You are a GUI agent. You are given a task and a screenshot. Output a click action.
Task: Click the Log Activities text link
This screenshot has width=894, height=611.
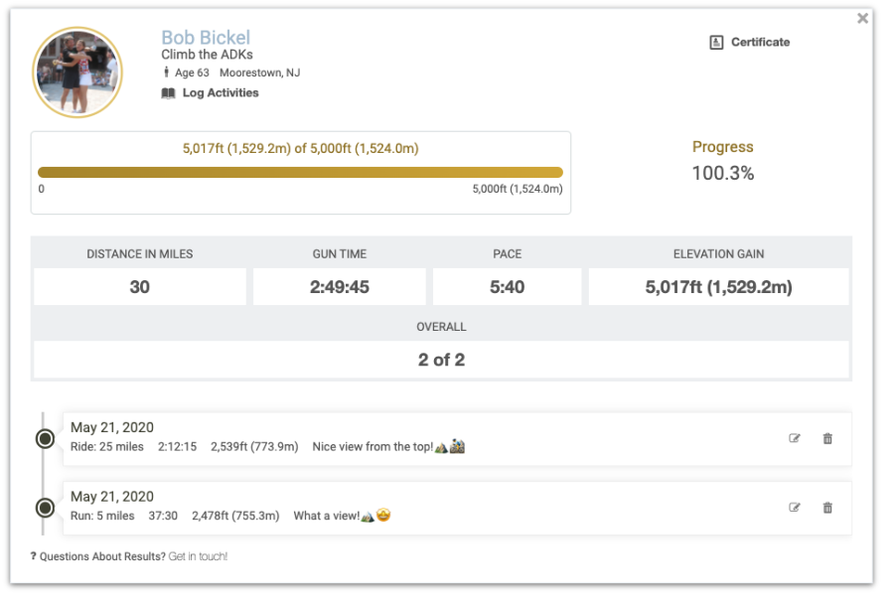pos(221,93)
